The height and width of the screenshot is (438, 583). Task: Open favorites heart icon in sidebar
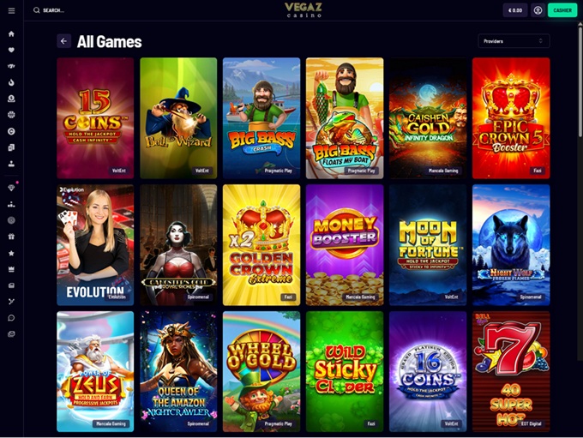11,50
